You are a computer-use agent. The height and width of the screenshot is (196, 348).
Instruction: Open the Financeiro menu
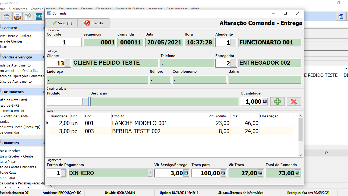point(104,9)
